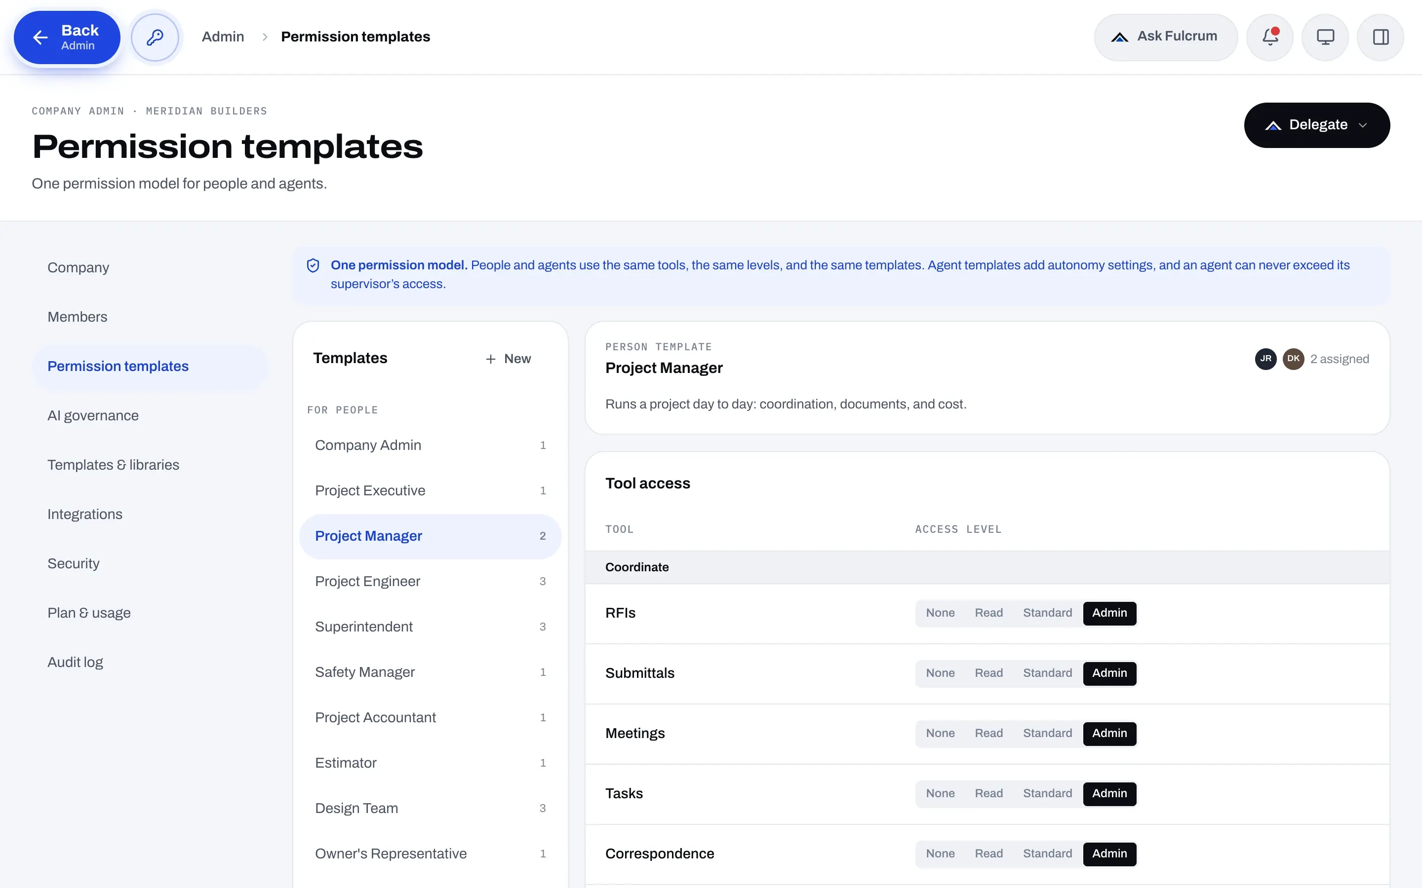The image size is (1422, 888).
Task: Set RFIs access level to None
Action: coord(940,613)
